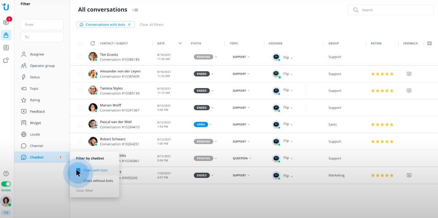Check the select-all conversations checkbox
Screen dimensions: 438x218
point(80,43)
